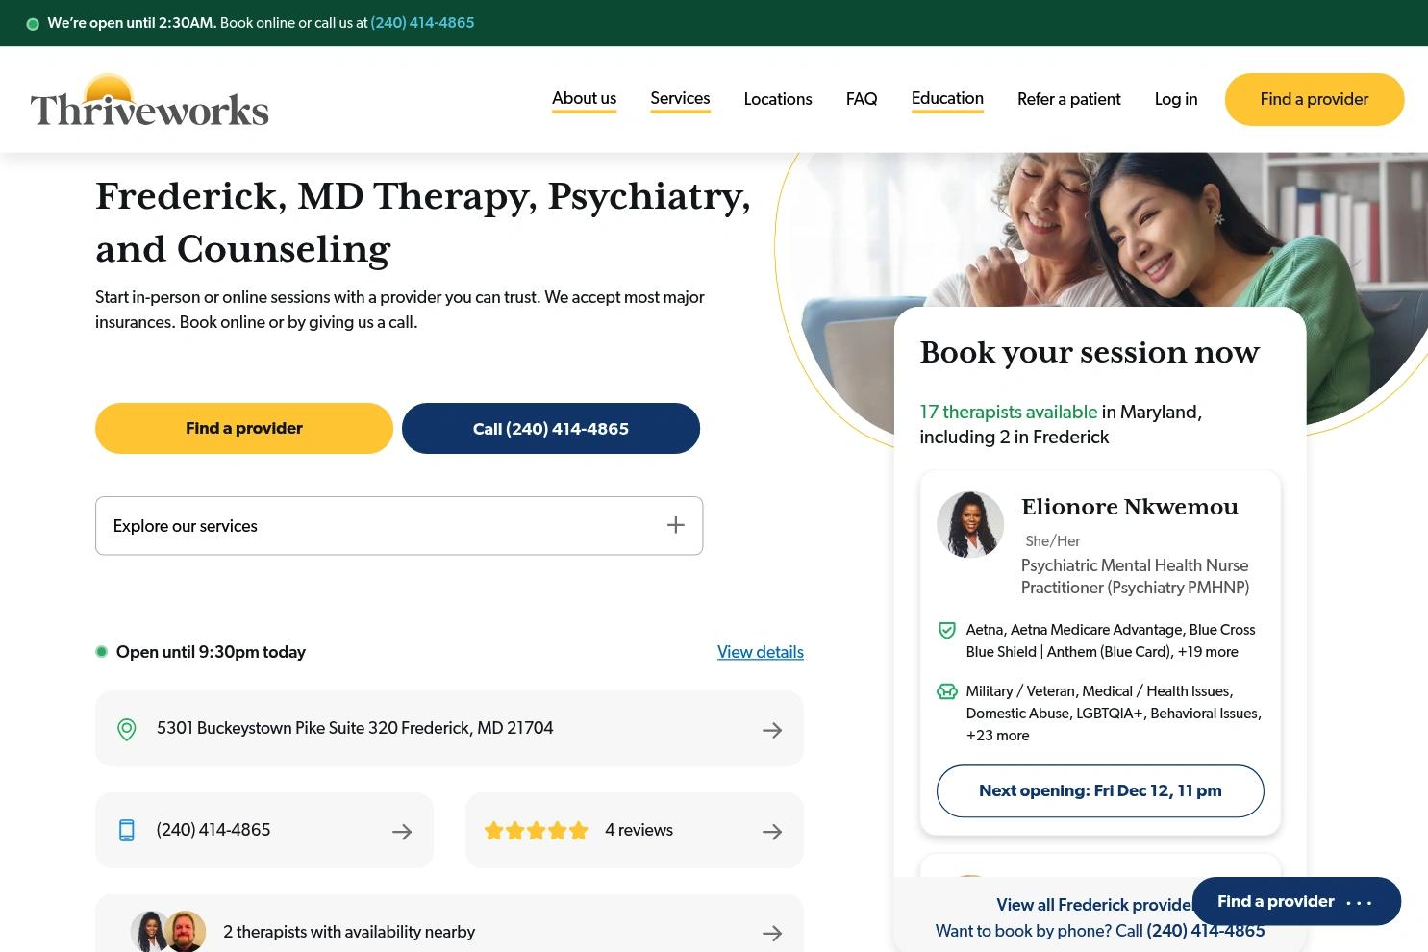
Task: Open the About us menu
Action: click(x=584, y=99)
